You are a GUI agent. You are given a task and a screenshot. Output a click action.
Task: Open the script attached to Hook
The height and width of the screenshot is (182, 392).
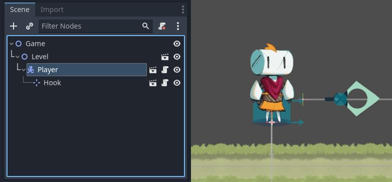(x=165, y=83)
